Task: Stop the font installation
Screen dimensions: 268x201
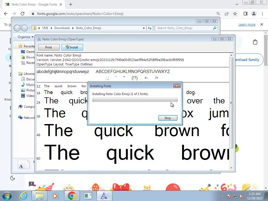Action: coord(168,118)
